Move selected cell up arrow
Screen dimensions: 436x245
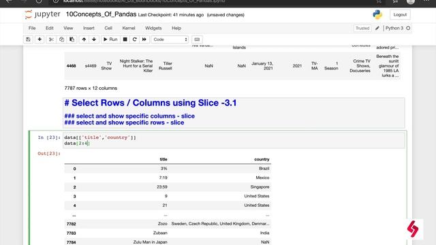[84, 39]
